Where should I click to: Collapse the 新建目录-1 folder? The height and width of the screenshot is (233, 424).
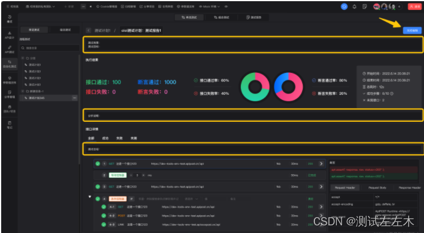coord(23,91)
